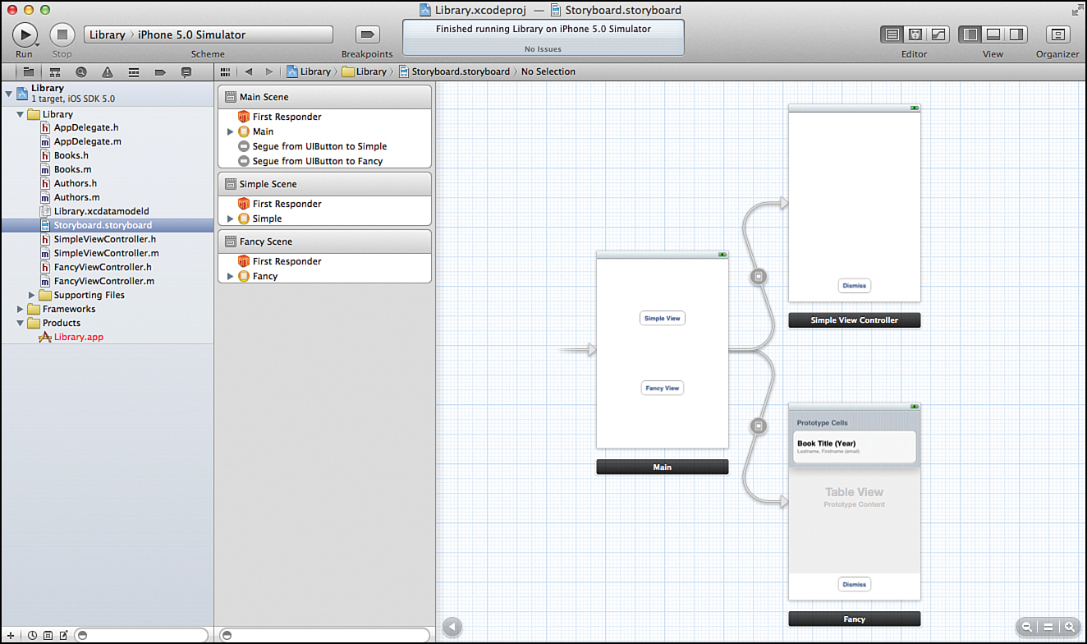Open the Breakpoint navigator
The width and height of the screenshot is (1087, 644).
[x=160, y=71]
